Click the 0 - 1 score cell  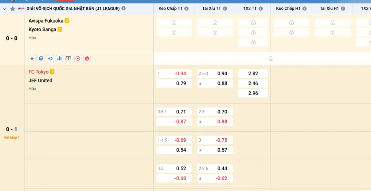click(x=12, y=129)
